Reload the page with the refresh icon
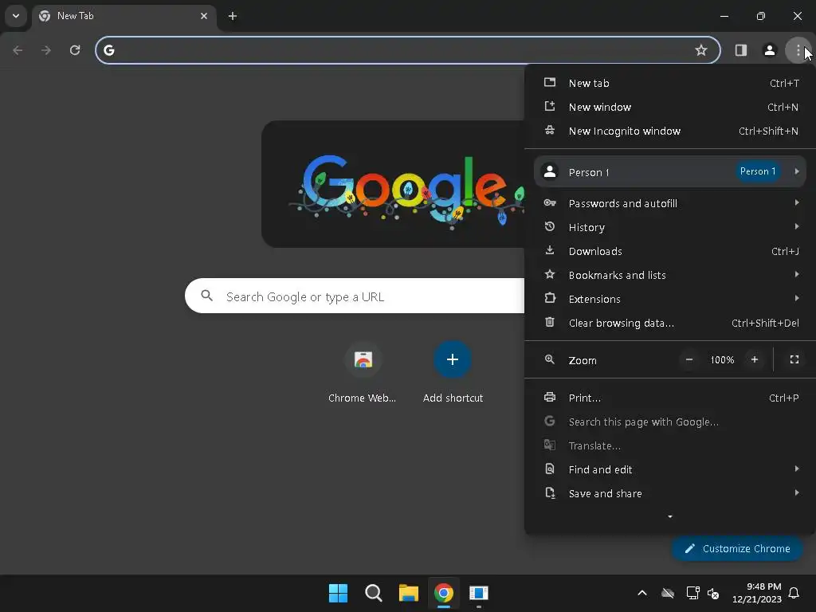Viewport: 816px width, 612px height. 75,50
